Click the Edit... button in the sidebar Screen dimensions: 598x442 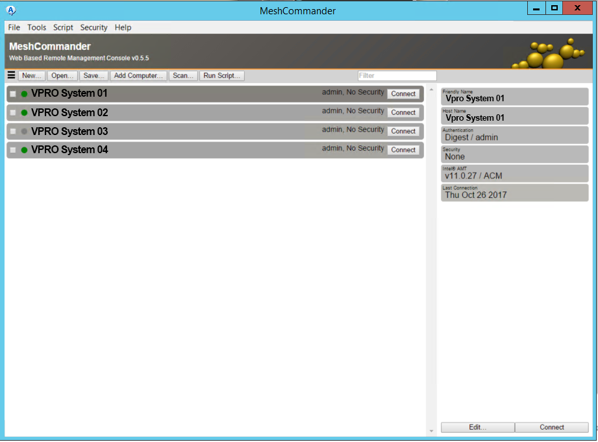[477, 427]
